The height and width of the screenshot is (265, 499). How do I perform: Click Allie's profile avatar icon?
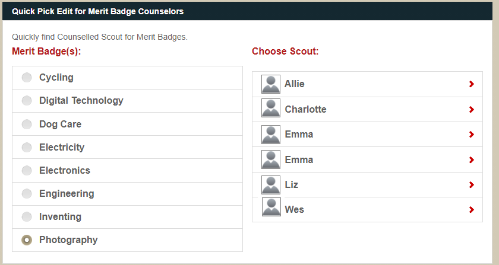coord(271,84)
